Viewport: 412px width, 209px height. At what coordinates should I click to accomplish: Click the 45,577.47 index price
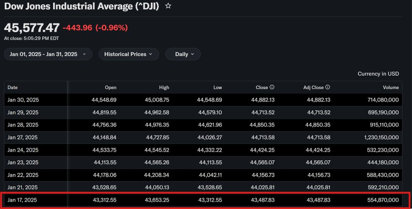pos(32,27)
